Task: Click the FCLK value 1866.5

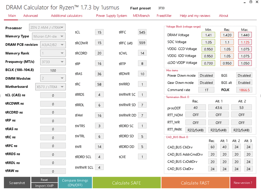Action: tap(244, 90)
